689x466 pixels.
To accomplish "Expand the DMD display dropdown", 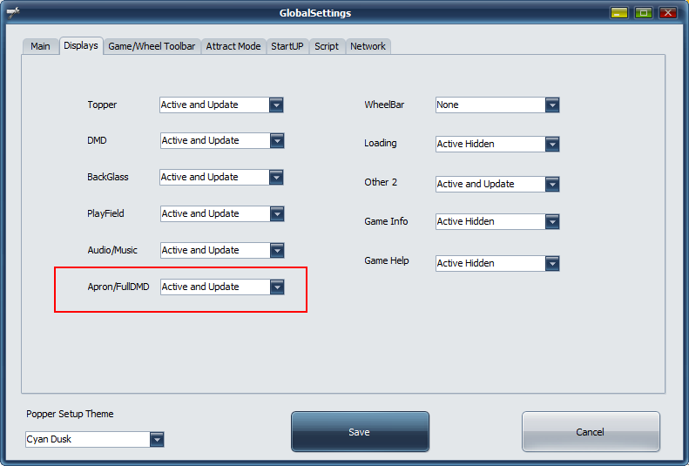I will (276, 140).
